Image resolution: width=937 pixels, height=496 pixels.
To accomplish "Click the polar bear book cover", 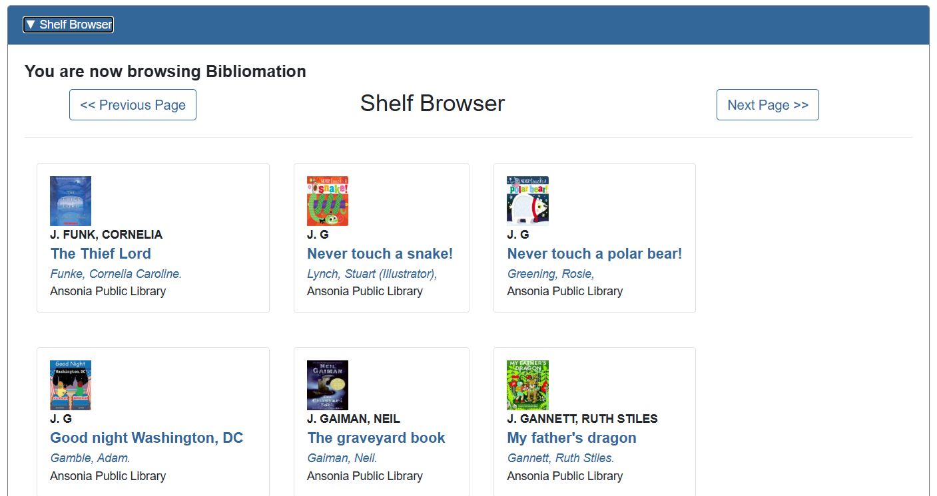I will tap(527, 200).
